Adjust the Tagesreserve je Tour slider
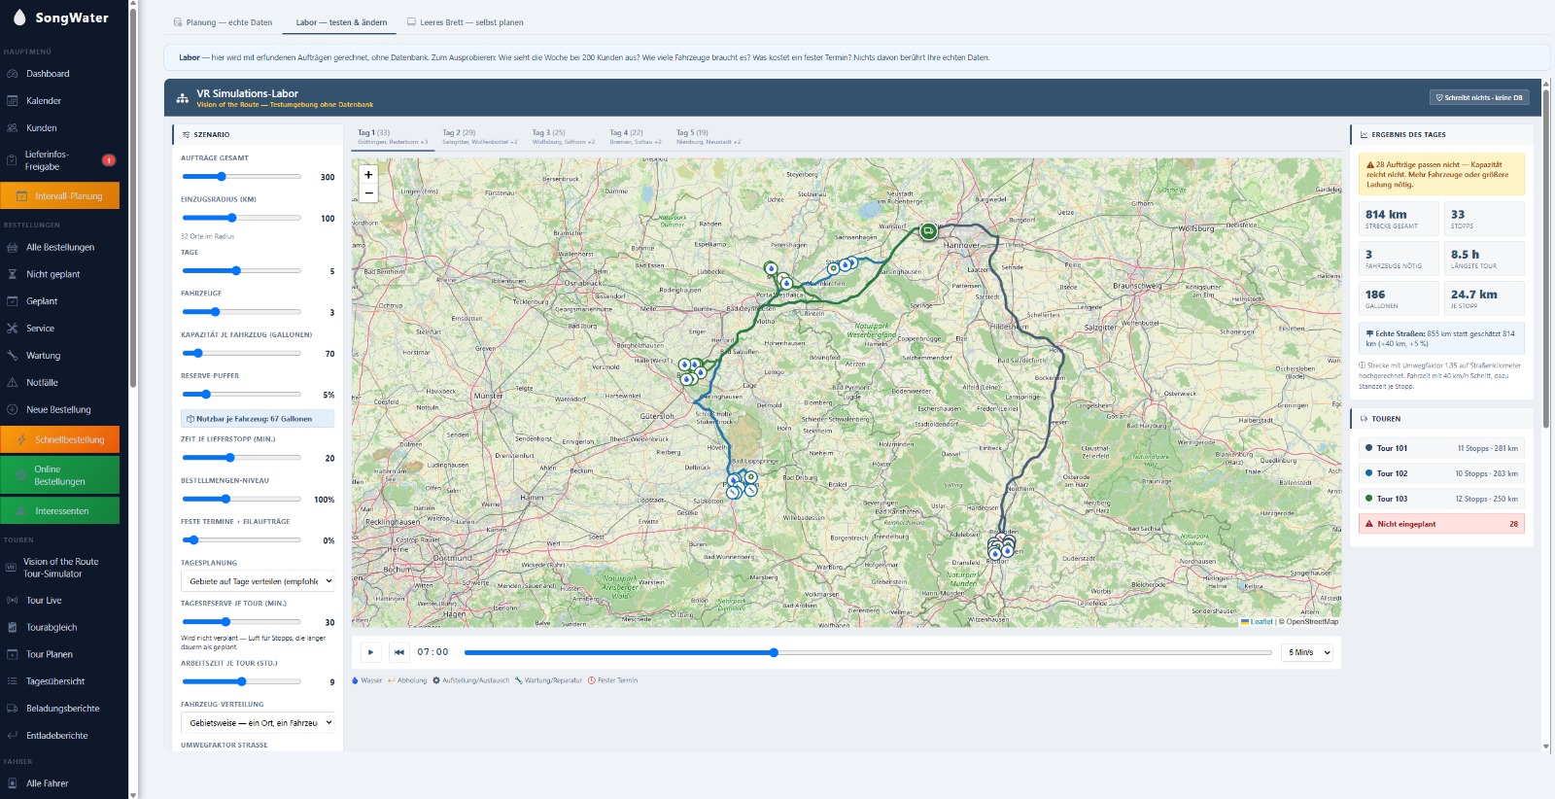Image resolution: width=1555 pixels, height=799 pixels. click(x=242, y=622)
